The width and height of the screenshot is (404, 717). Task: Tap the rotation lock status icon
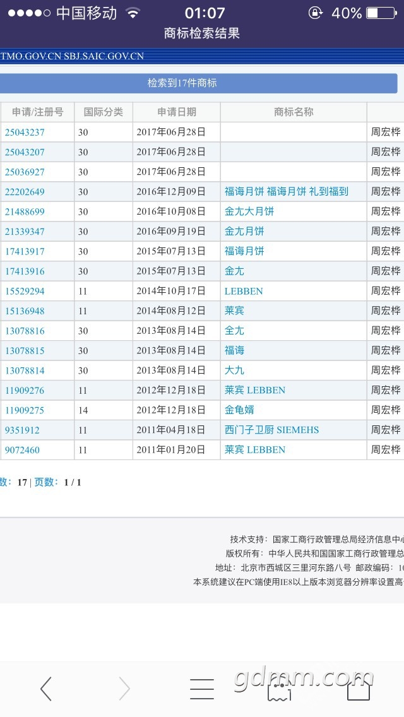[x=315, y=13]
